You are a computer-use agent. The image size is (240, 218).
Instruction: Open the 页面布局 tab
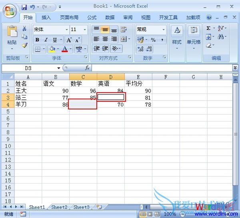pyautogui.click(x=69, y=18)
